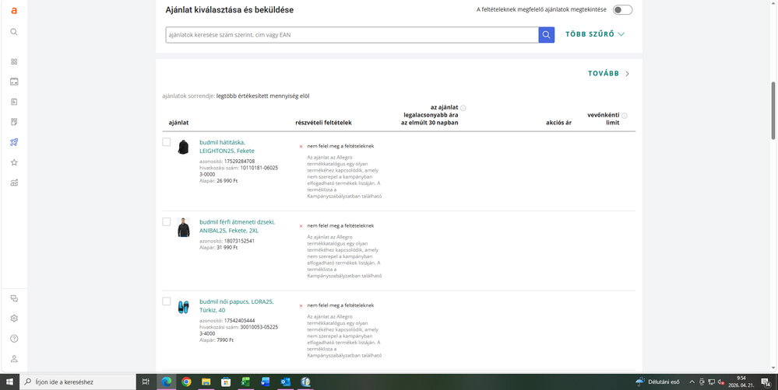Click the TOVÁBB next button

point(609,73)
